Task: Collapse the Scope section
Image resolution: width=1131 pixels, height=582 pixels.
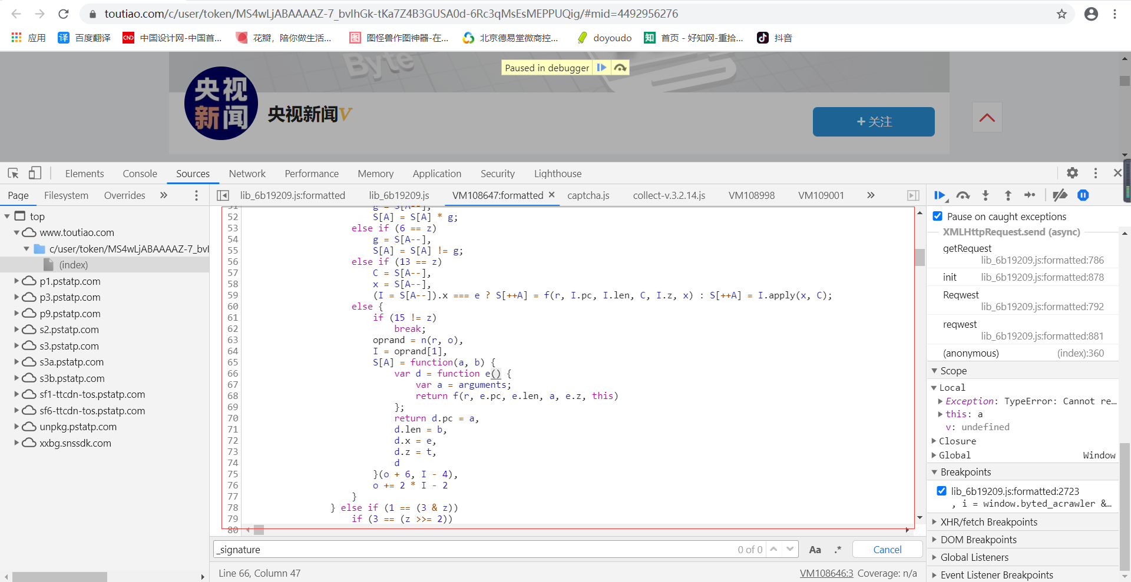Action: [x=934, y=371]
